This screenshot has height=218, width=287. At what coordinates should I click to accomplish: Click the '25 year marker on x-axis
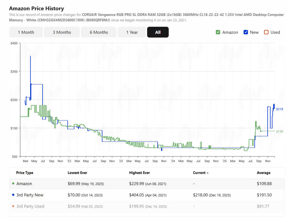(224, 161)
